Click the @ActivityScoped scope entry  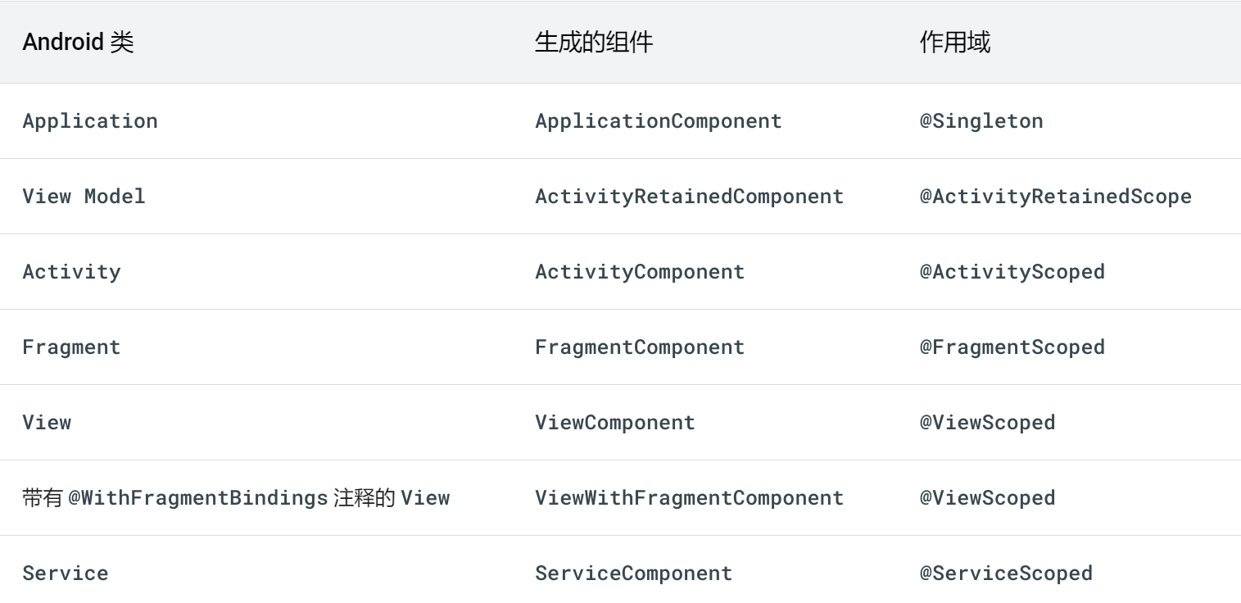click(1013, 271)
